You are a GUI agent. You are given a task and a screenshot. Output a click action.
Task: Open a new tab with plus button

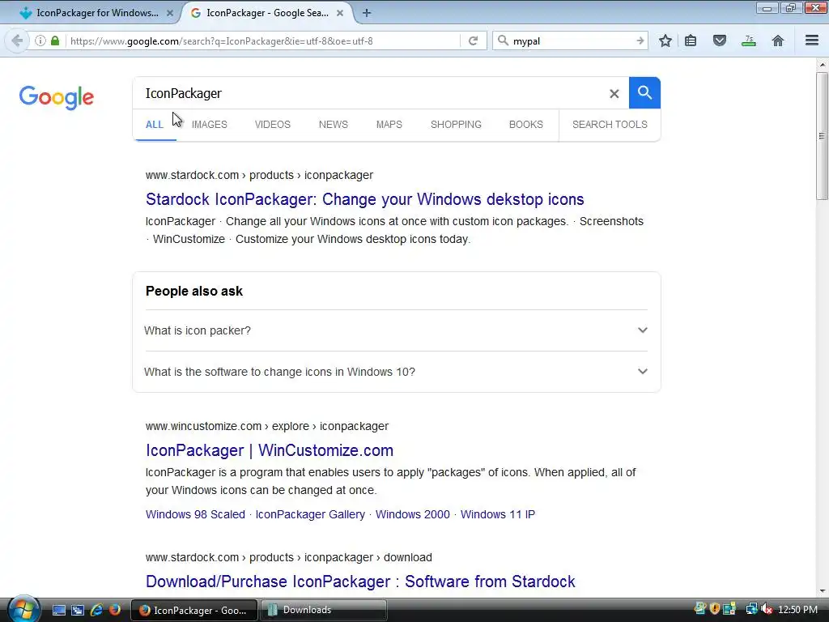367,13
